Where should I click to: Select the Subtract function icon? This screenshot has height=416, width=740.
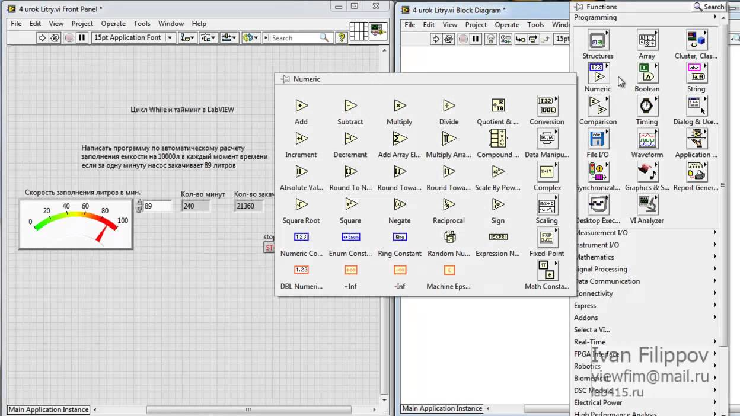pos(350,106)
